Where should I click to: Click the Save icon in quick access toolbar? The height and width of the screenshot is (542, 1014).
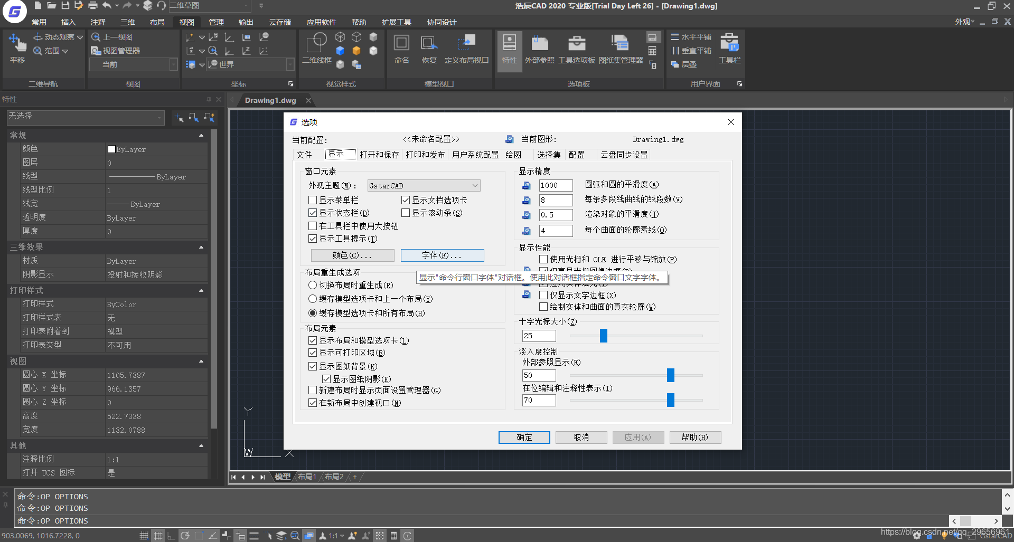tap(65, 5)
